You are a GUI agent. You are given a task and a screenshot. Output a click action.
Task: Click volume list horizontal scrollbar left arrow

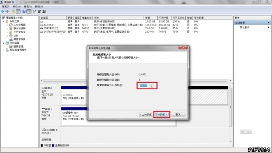41,81
